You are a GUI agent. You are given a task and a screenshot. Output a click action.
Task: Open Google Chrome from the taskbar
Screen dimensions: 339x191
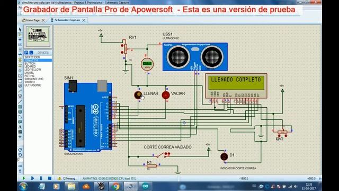[115, 186]
